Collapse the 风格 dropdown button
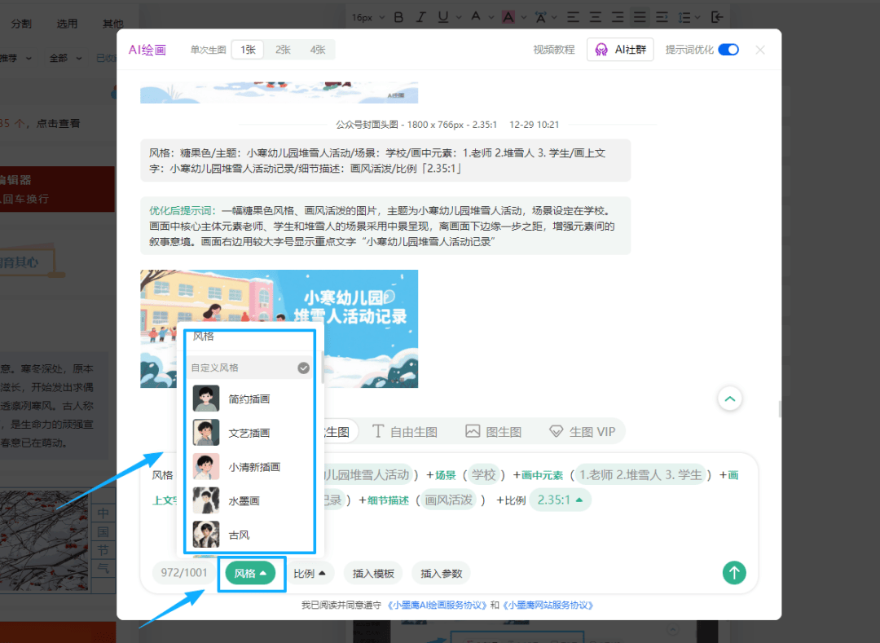Screen dimensions: 880x643 (x=251, y=573)
